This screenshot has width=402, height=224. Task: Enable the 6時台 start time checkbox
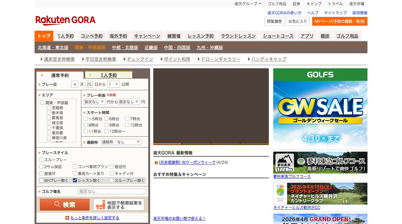(106, 118)
